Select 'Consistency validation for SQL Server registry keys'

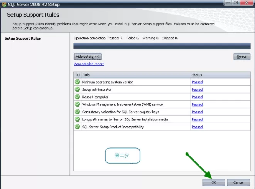120,112
